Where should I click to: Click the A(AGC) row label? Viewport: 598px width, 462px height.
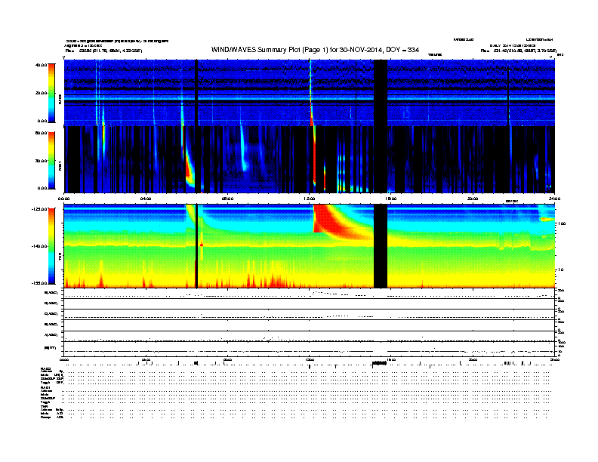[51, 334]
